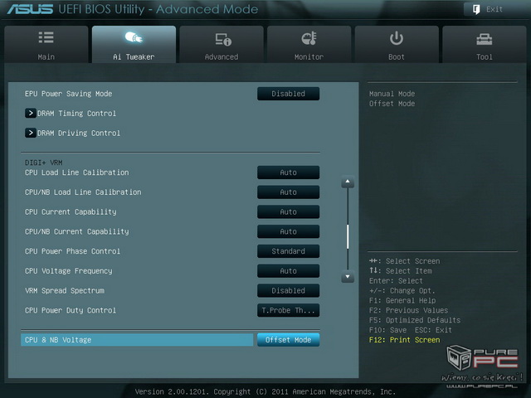Screen dimensions: 531x398
Task: Select DRAM Timing Control text
Action: (x=76, y=114)
